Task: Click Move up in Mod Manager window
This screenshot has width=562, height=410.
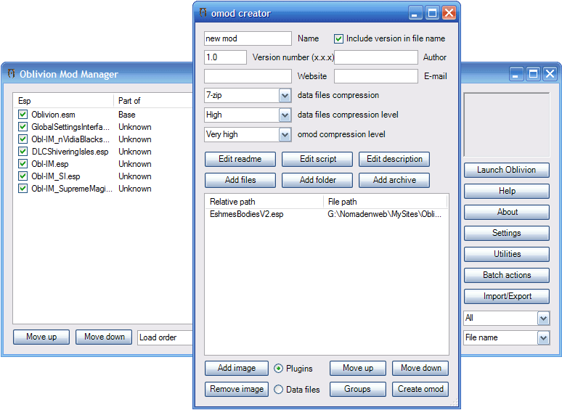Action: coord(41,337)
